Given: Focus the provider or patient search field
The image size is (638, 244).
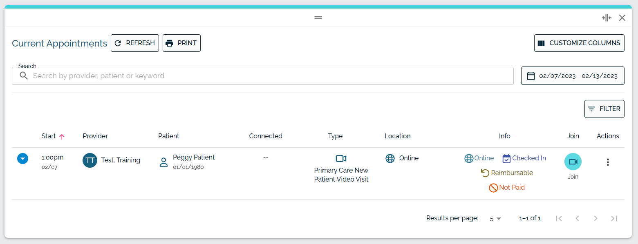Looking at the screenshot, I should pos(262,76).
